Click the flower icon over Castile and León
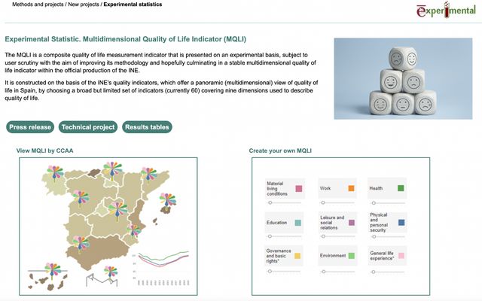Screen dimensions: 482x301 pos(81,199)
